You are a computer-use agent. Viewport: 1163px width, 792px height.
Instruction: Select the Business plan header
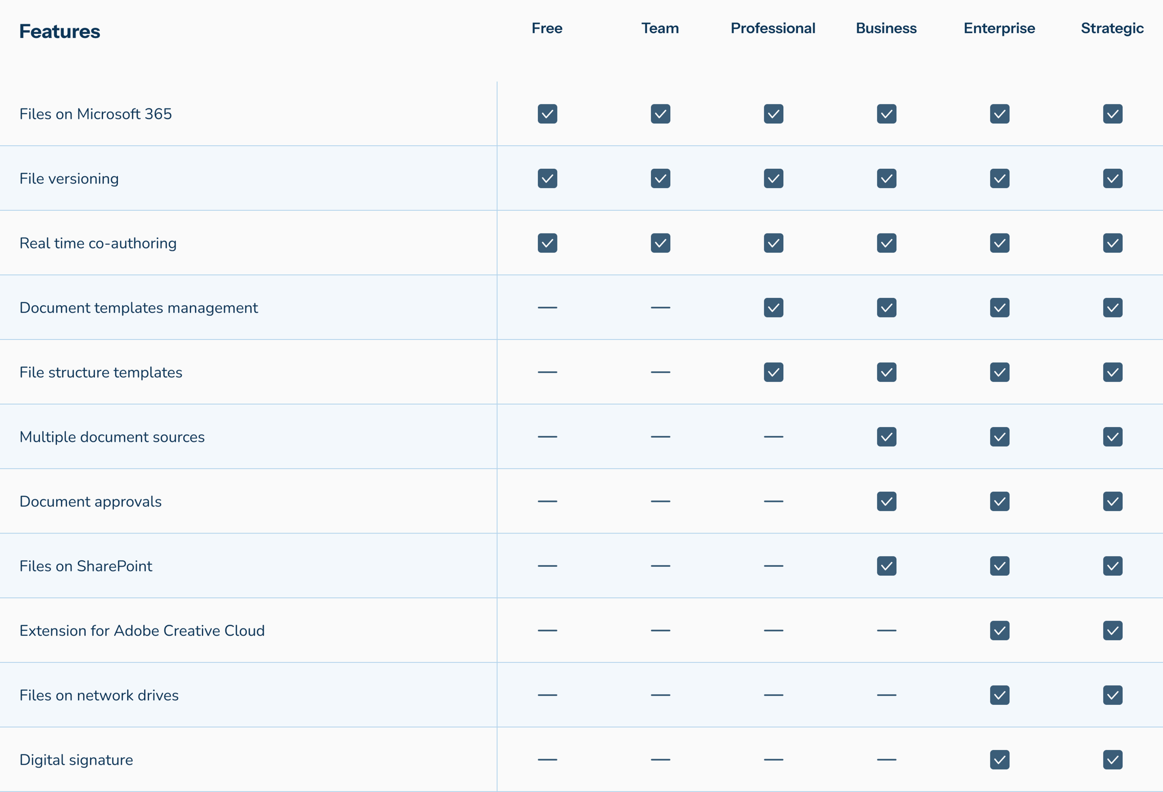pyautogui.click(x=886, y=29)
